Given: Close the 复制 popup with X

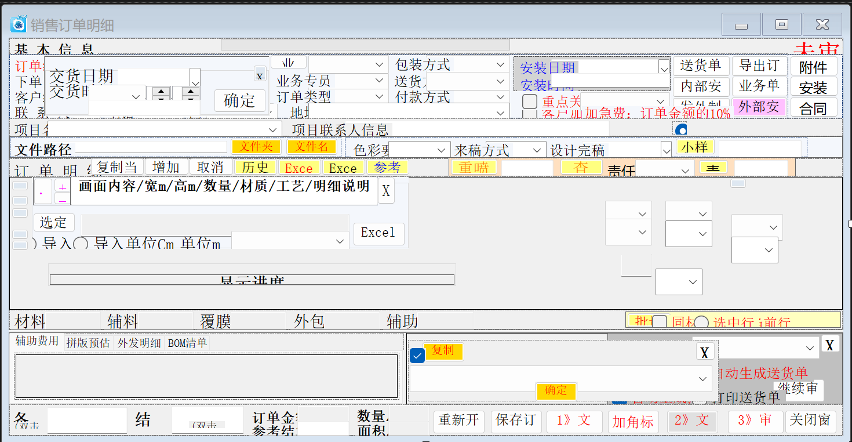Looking at the screenshot, I should pyautogui.click(x=704, y=352).
